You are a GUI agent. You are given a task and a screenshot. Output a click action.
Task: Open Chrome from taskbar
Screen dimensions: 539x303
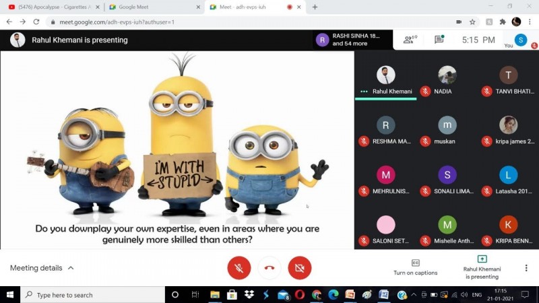(x=317, y=295)
